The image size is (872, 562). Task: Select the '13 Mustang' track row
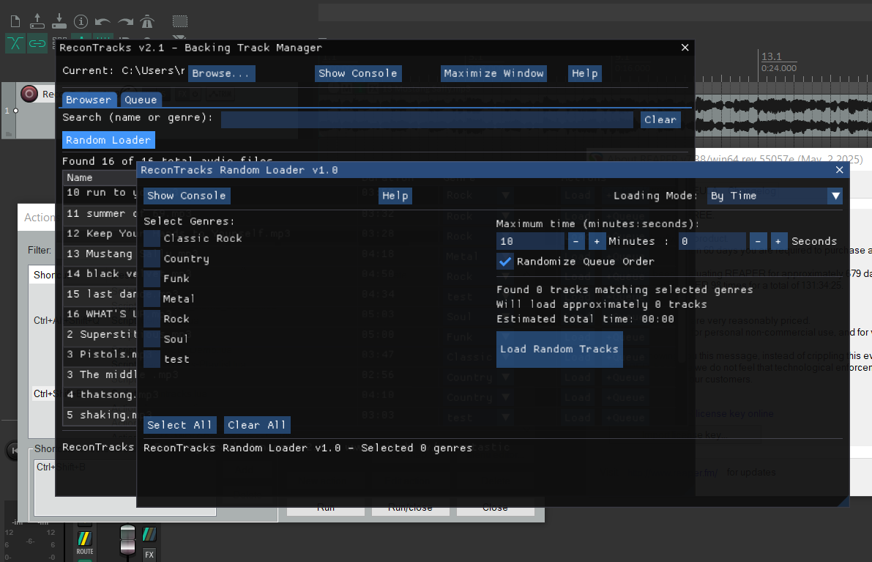pos(100,254)
